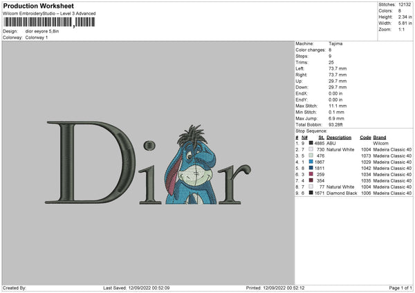Viewport: 415px width, 293px height.
Task: Select the 'Up:' 29.7 mm value
Action: coord(338,81)
